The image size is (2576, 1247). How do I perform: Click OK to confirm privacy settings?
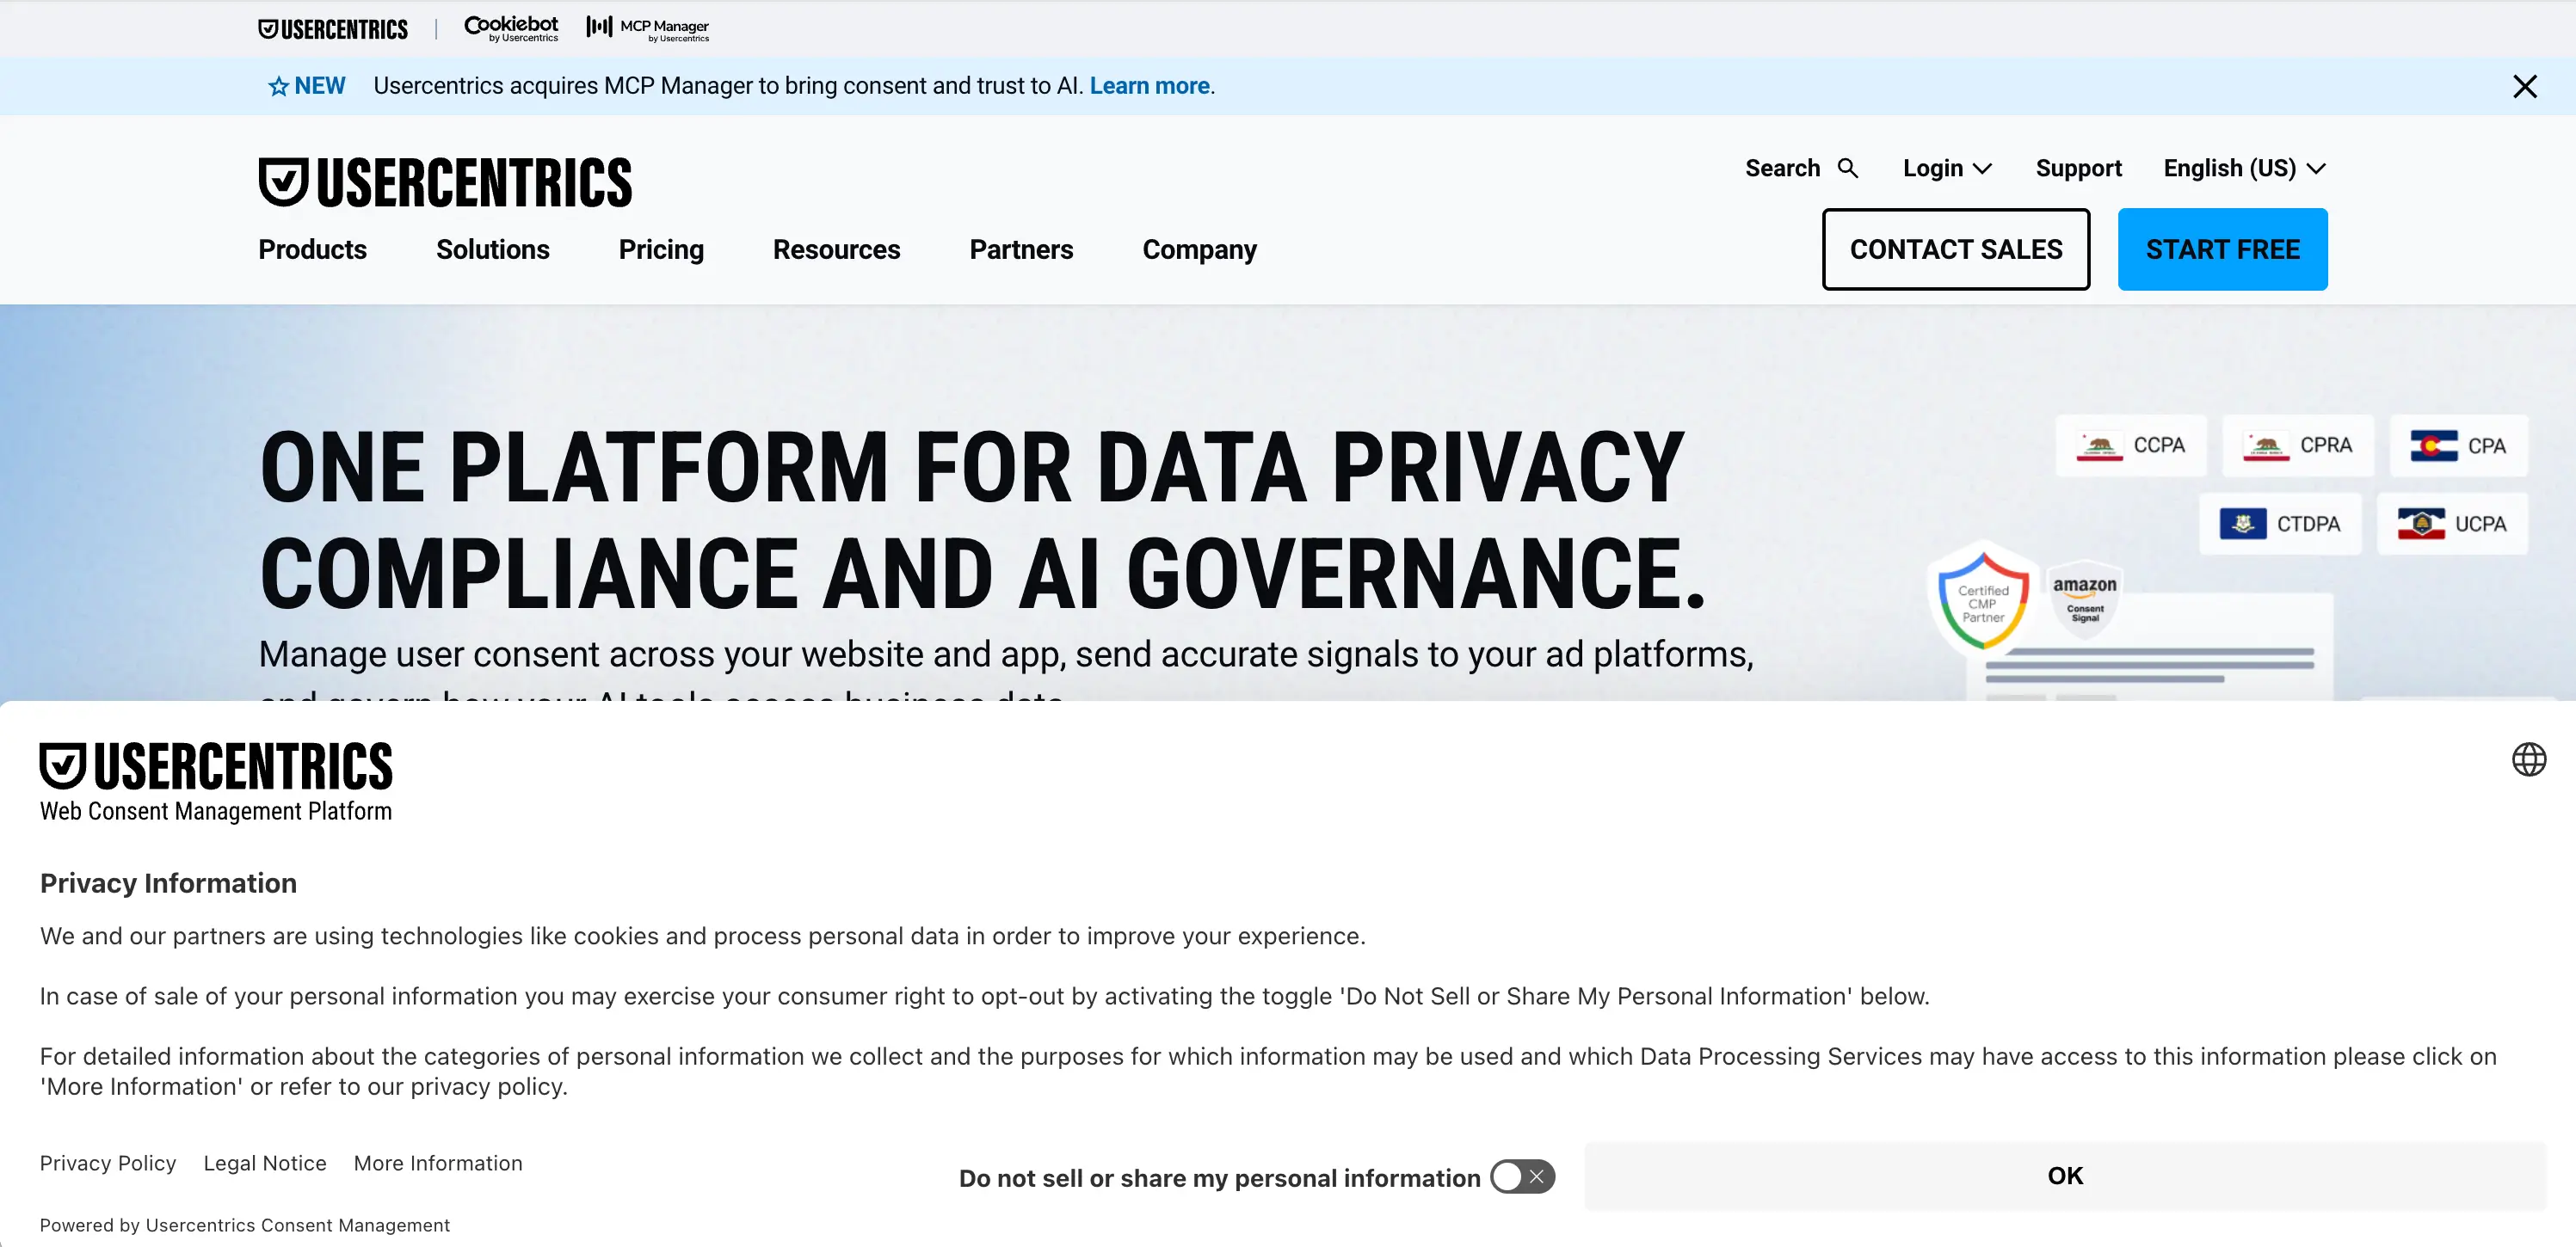tap(2065, 1176)
